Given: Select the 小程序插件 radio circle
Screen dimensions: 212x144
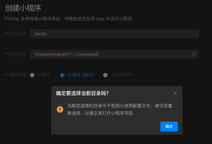Looking at the screenshot, I should pyautogui.click(x=105, y=75).
